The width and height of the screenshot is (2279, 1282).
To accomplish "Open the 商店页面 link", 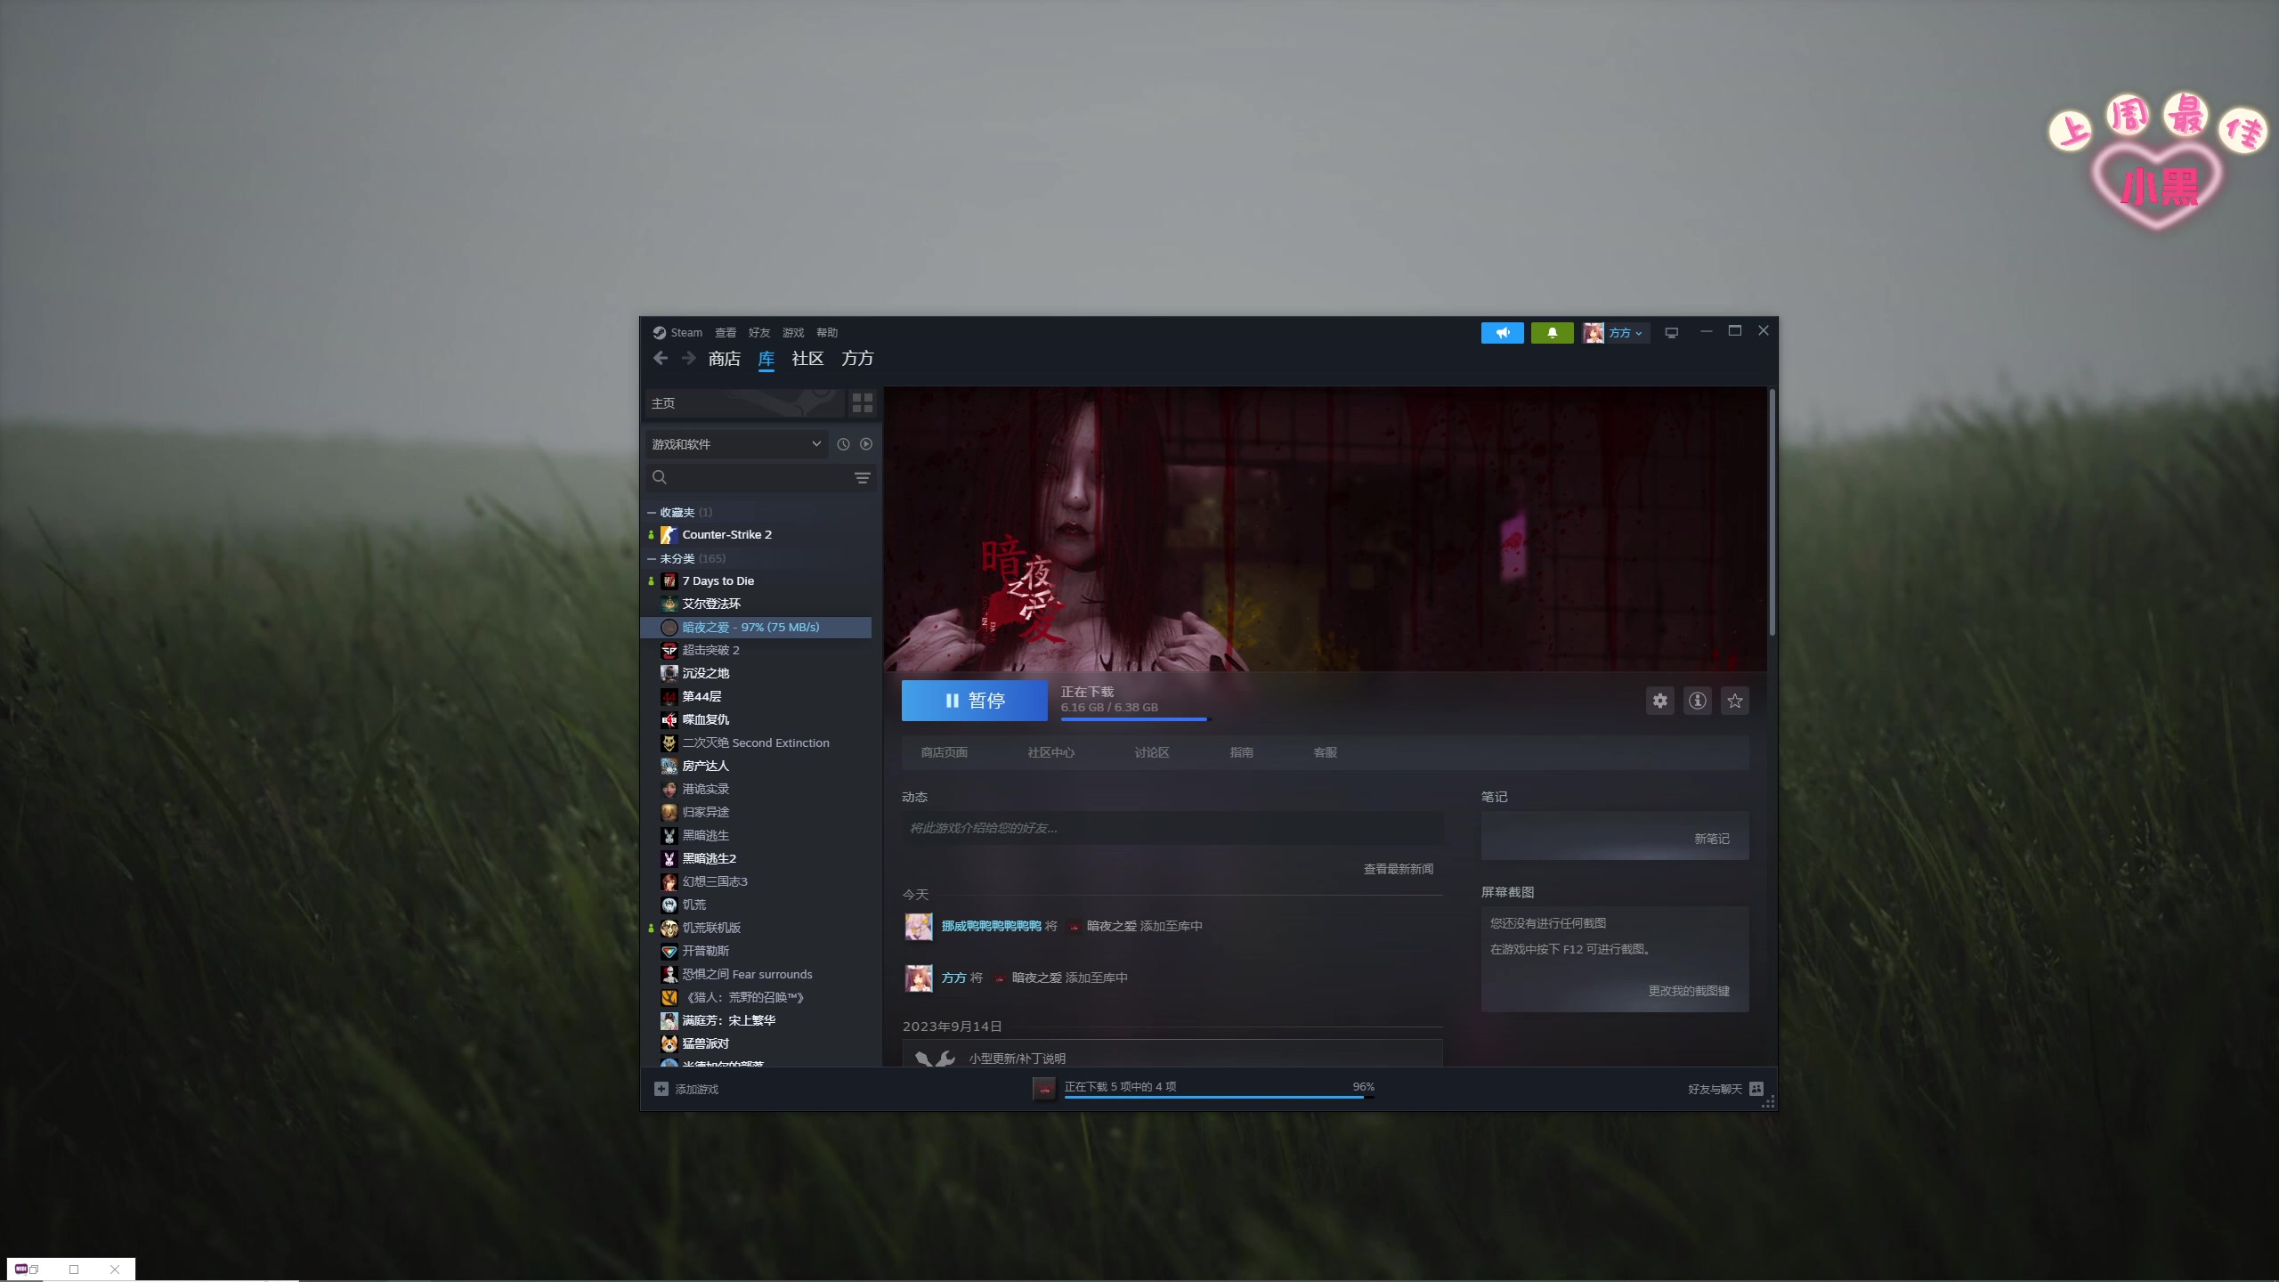I will 945,752.
